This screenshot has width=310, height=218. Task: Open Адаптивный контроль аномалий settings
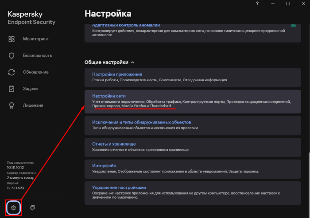(x=126, y=25)
